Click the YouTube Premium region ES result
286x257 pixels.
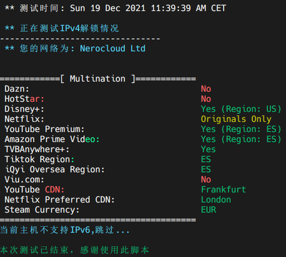(x=241, y=129)
